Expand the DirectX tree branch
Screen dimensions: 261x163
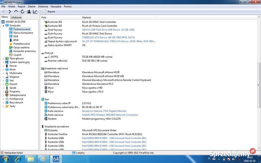[x=3, y=84]
